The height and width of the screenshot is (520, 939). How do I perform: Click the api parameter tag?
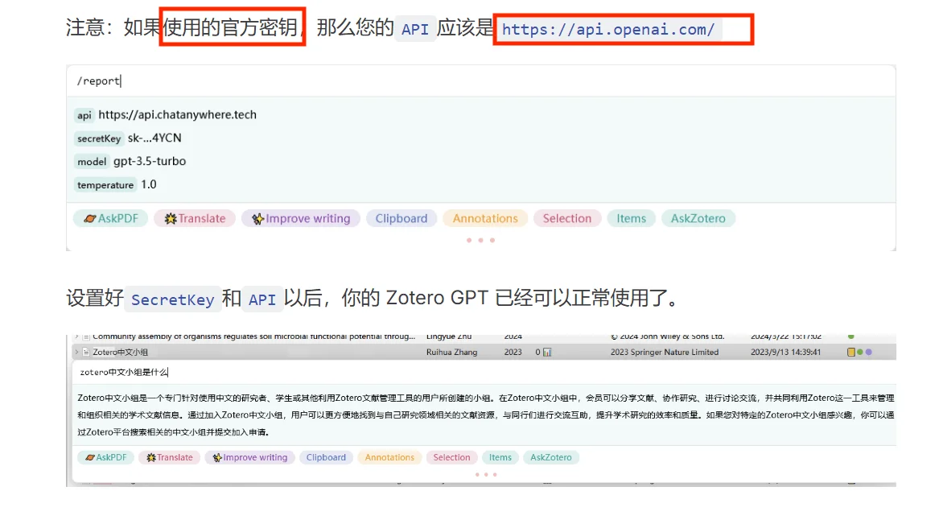coord(84,115)
